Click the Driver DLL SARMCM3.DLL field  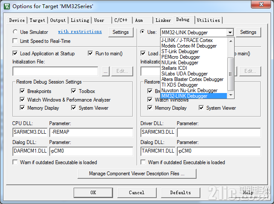(158, 132)
